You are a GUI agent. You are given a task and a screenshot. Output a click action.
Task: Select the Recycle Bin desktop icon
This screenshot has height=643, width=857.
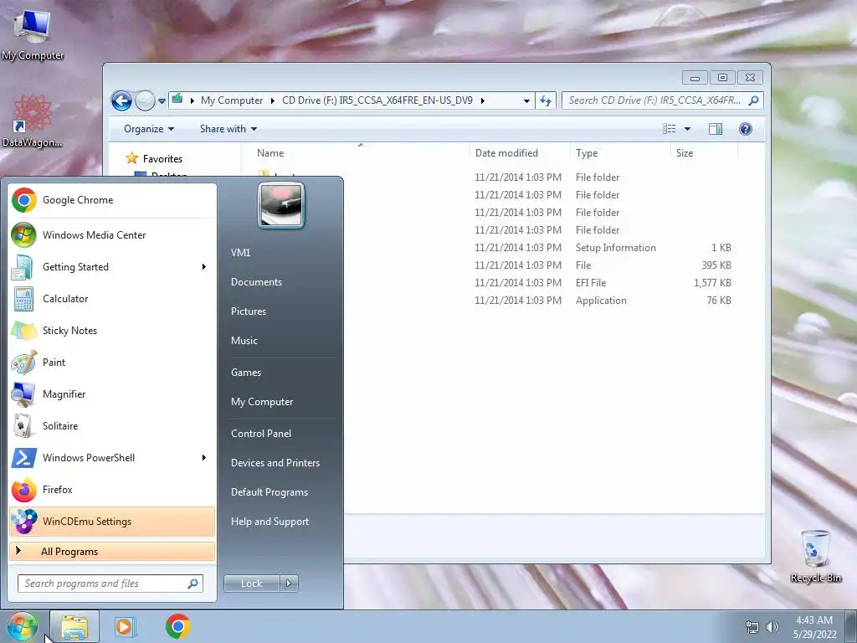pos(815,556)
